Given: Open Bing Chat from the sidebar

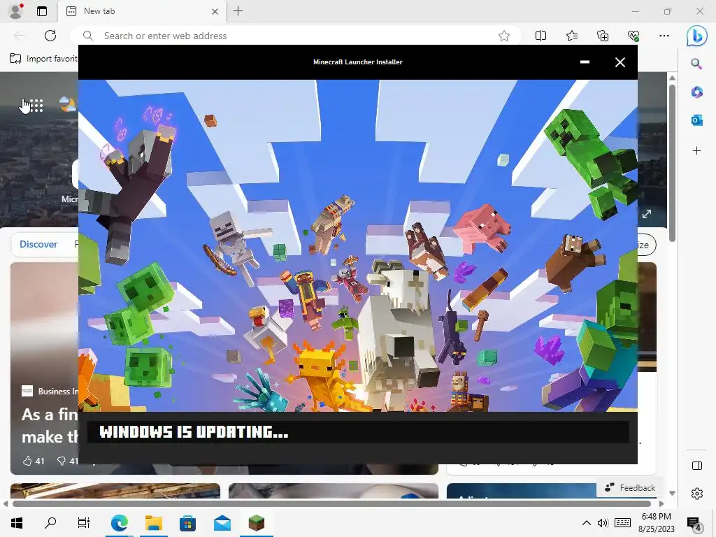Looking at the screenshot, I should (x=696, y=36).
